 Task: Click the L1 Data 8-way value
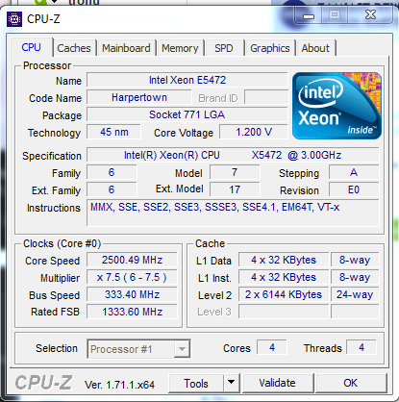[355, 260]
